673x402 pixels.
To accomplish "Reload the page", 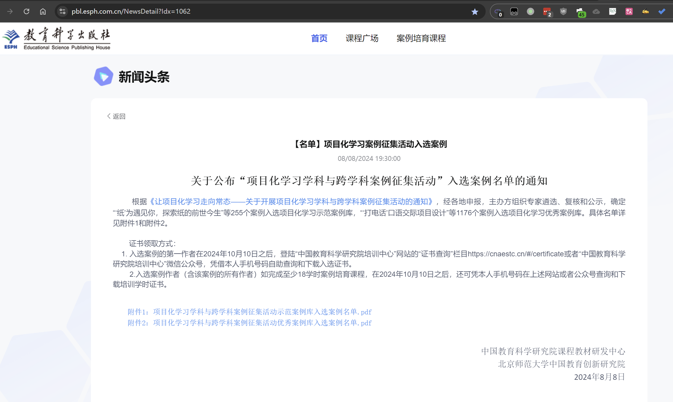I will coord(26,12).
